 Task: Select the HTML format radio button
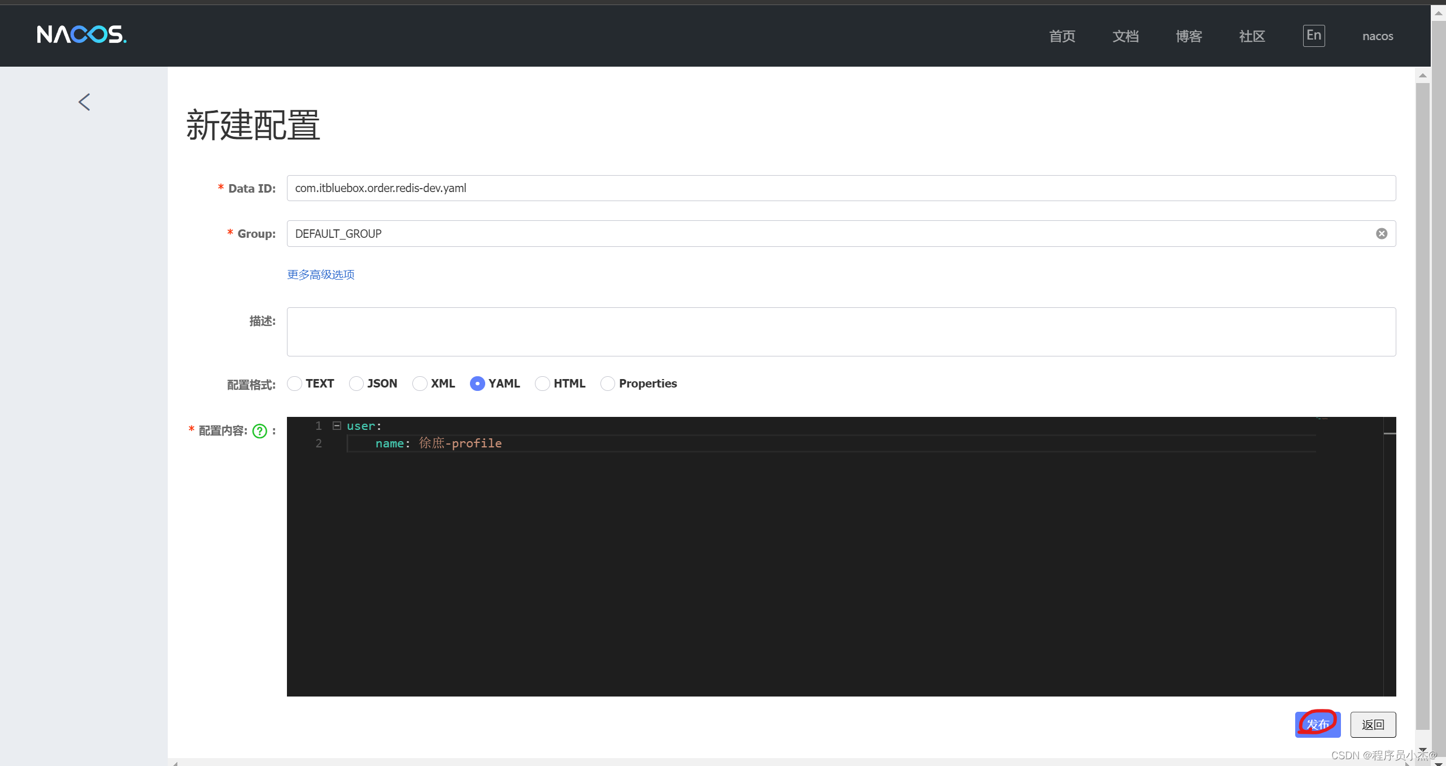(542, 384)
